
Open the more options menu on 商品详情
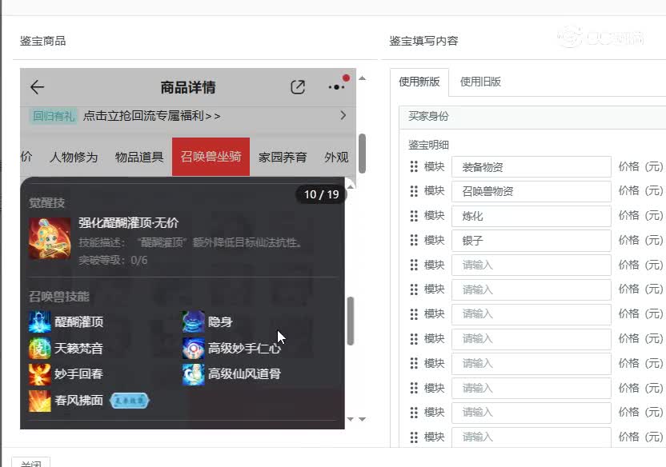click(x=336, y=86)
